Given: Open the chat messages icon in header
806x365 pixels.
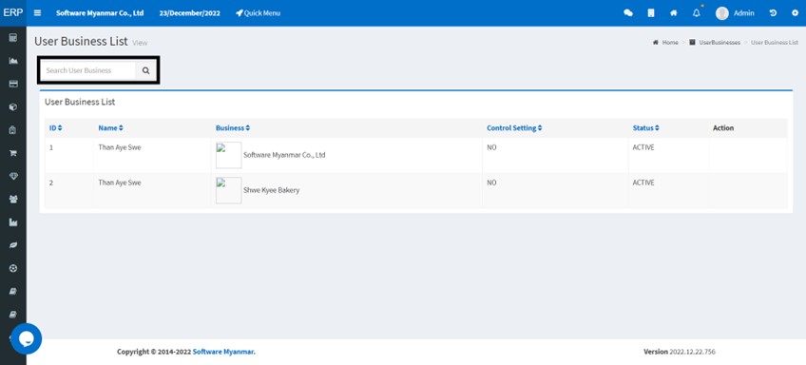Looking at the screenshot, I should [x=627, y=13].
